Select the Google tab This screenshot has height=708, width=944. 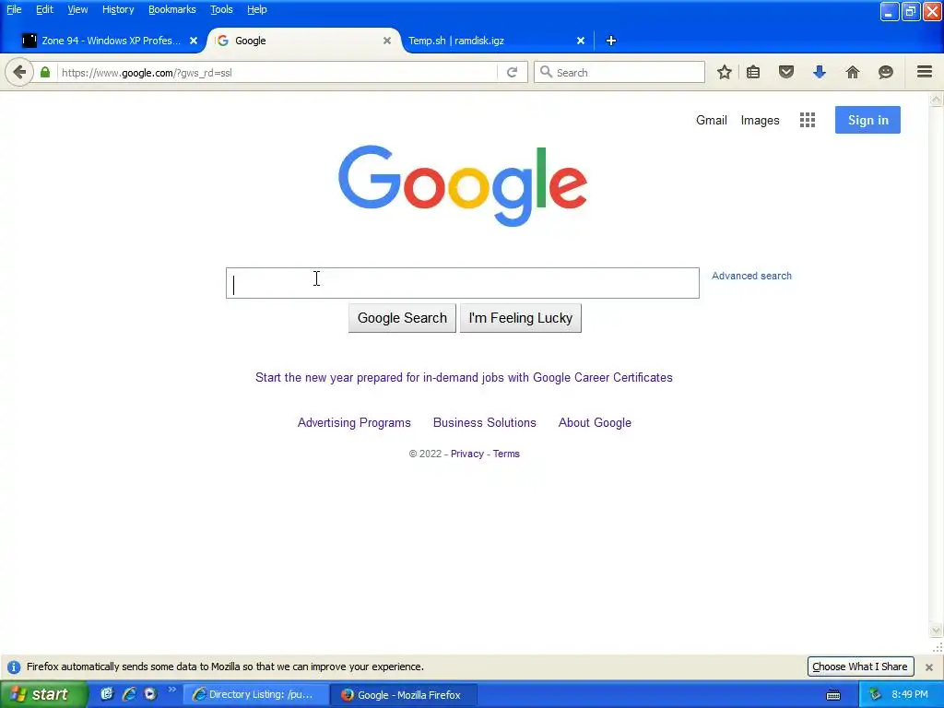pos(303,41)
